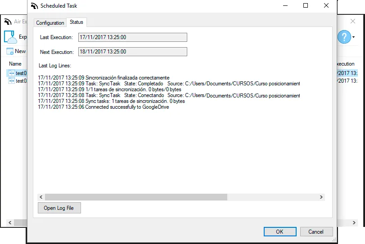The height and width of the screenshot is (244, 365).
Task: Open the help dropdown arrow in the background window
Action: tap(354, 37)
